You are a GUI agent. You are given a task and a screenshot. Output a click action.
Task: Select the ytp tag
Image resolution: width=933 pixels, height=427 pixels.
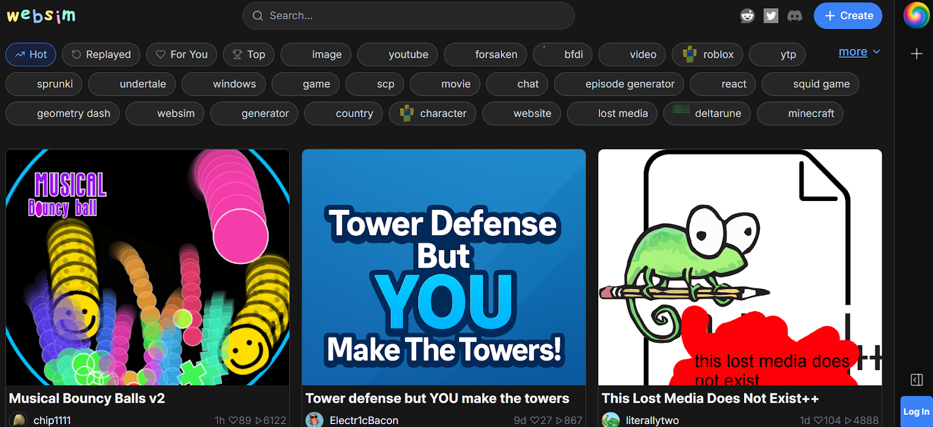tap(777, 54)
